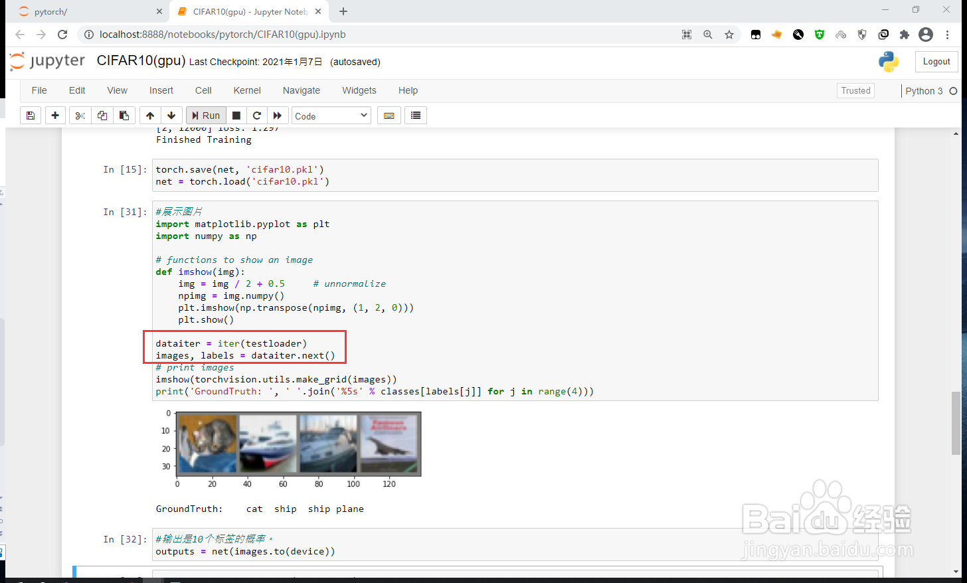This screenshot has height=583, width=967.
Task: Open the Cell menu
Action: pos(203,90)
